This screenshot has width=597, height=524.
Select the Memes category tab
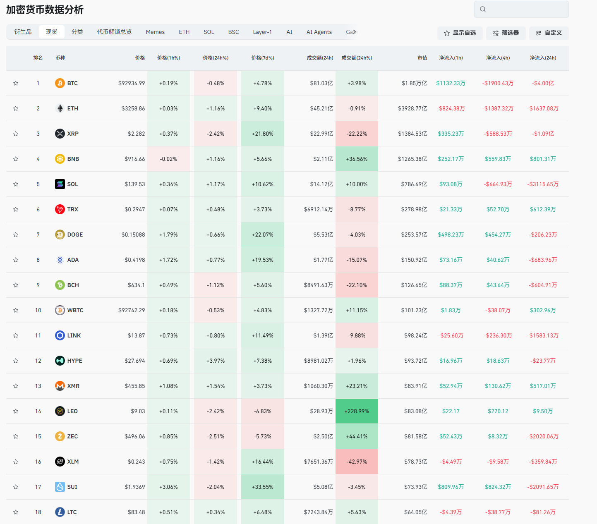point(155,32)
